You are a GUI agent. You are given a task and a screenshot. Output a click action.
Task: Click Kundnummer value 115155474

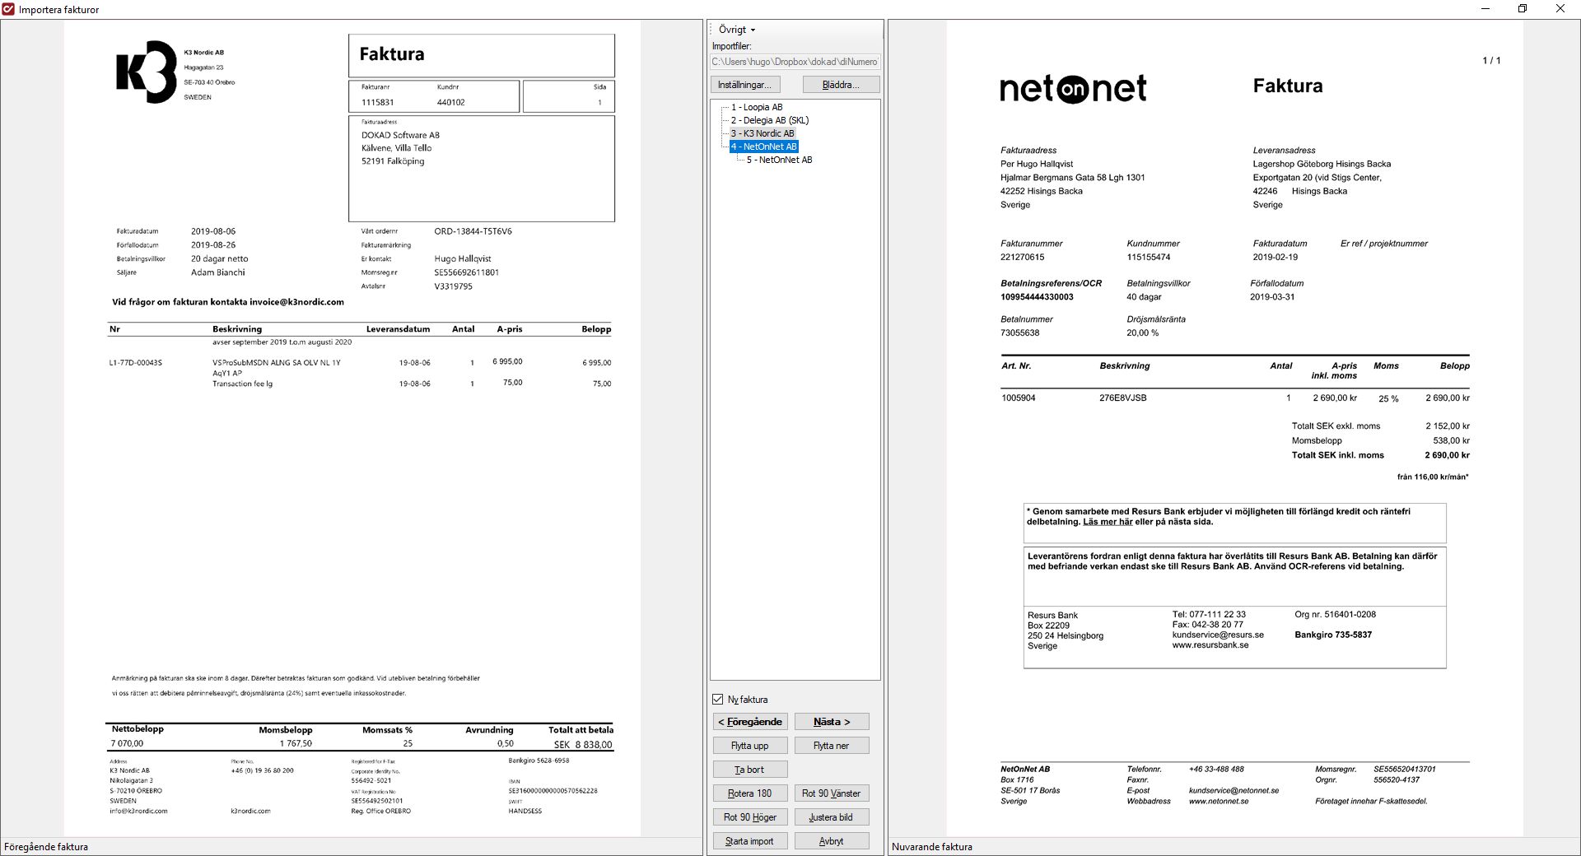1149,258
